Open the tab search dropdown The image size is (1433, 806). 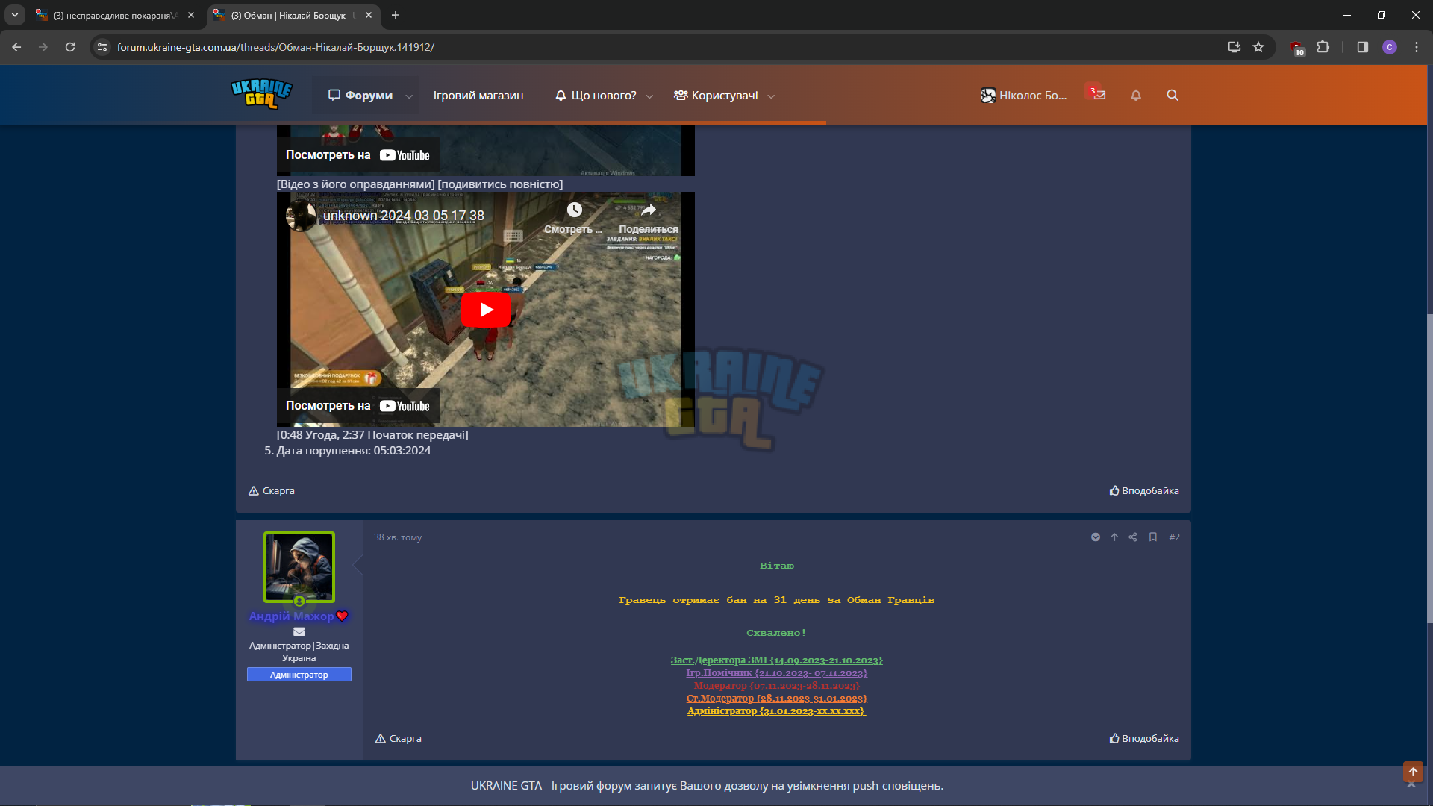point(15,15)
